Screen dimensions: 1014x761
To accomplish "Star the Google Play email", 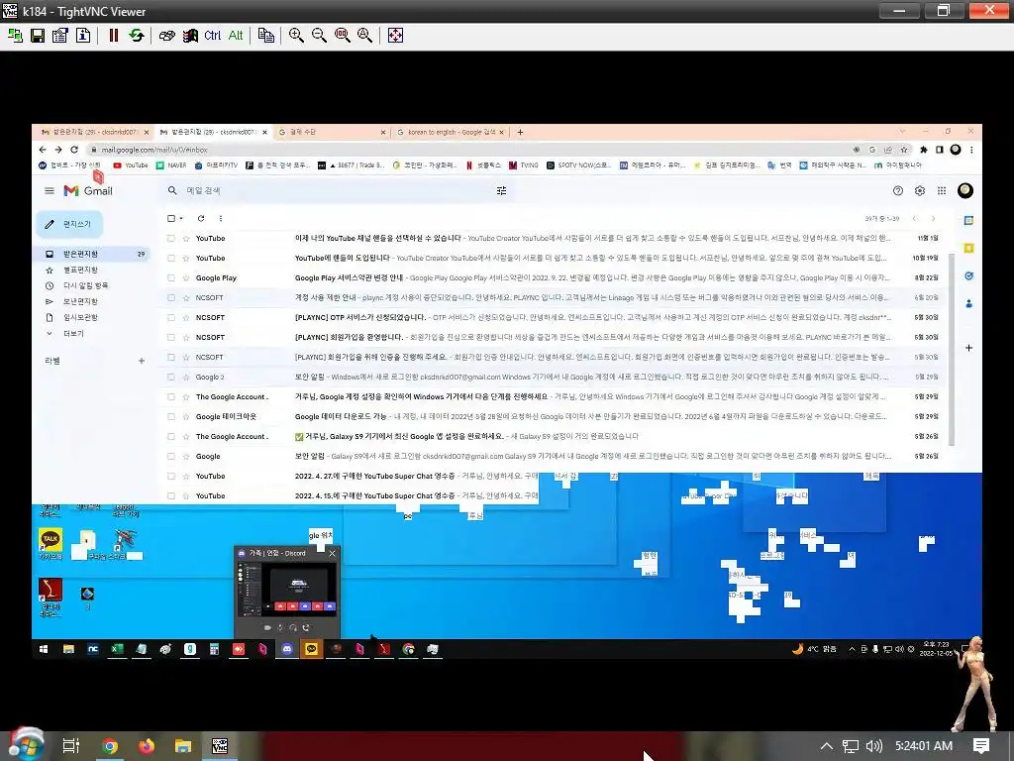I will point(186,277).
